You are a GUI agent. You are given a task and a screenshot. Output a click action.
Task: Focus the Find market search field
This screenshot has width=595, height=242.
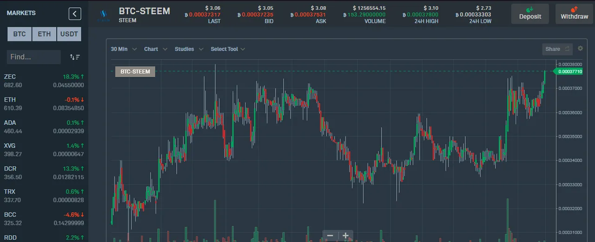33,57
